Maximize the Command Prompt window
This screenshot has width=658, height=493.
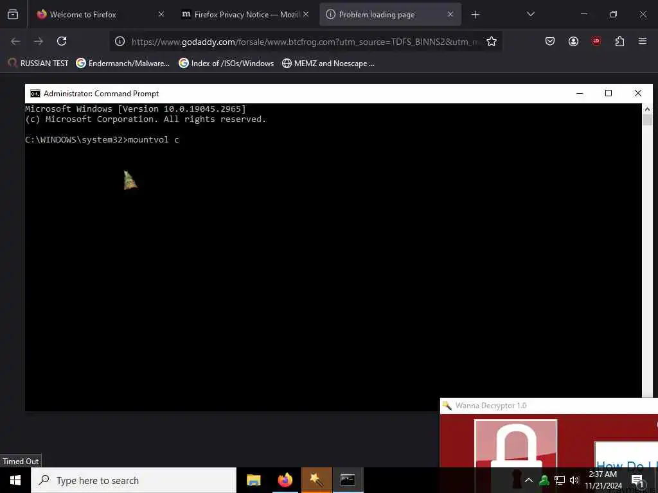609,94
